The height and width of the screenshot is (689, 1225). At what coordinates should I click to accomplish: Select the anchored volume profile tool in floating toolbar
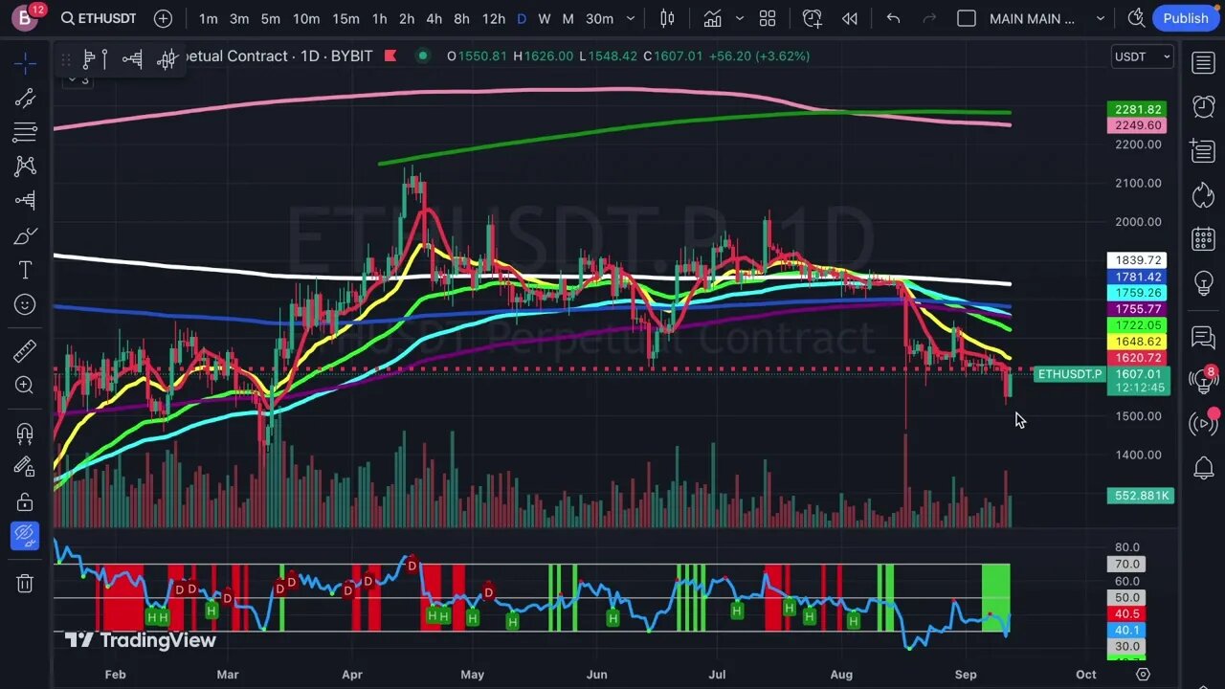pyautogui.click(x=132, y=59)
